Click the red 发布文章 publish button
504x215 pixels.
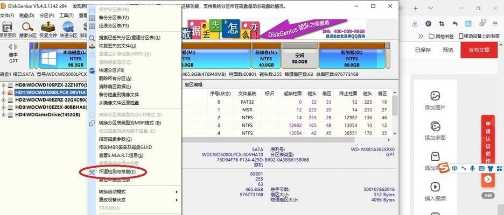click(479, 50)
